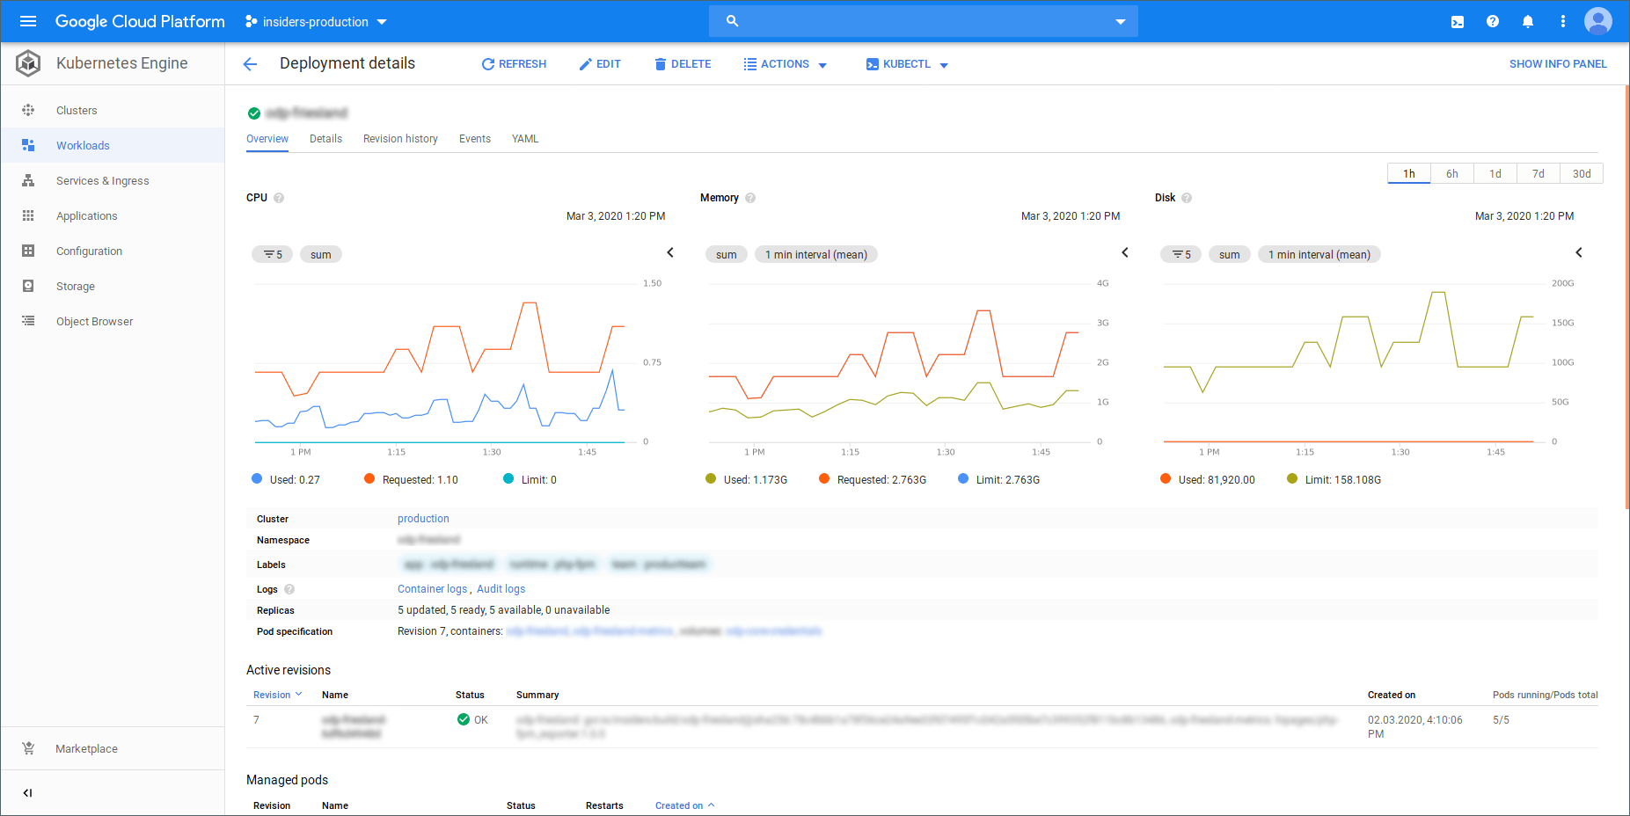Click the Memory sum aggregation chip
The height and width of the screenshot is (816, 1630).
point(727,254)
